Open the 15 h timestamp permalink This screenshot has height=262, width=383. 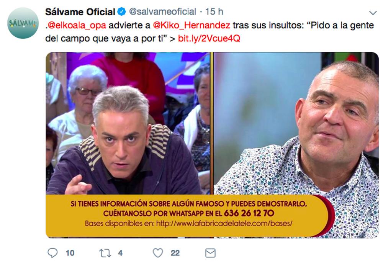(214, 11)
